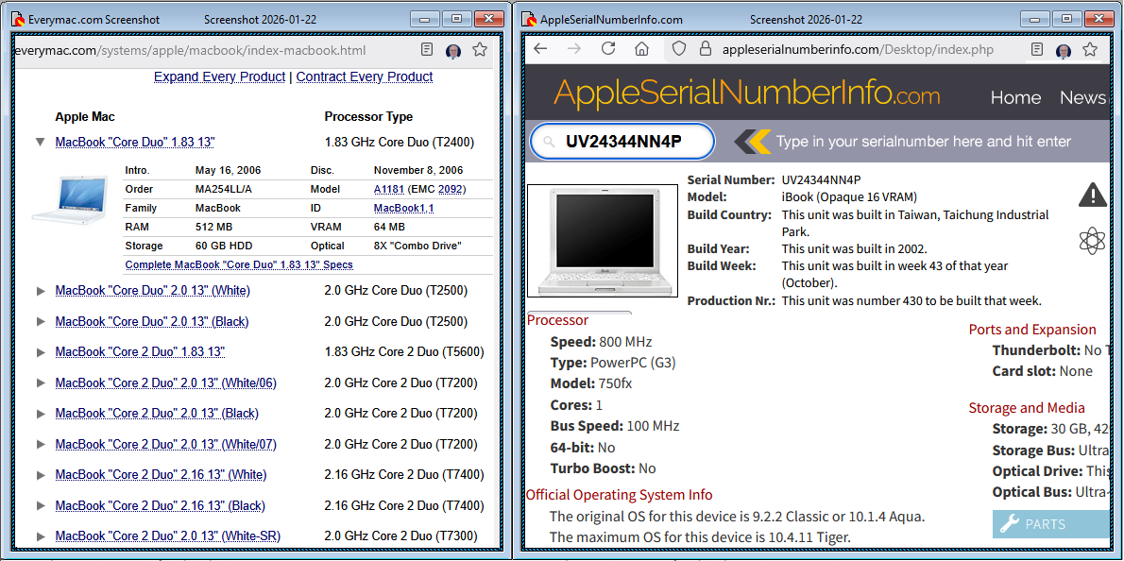Click the warning triangle icon

1092,195
